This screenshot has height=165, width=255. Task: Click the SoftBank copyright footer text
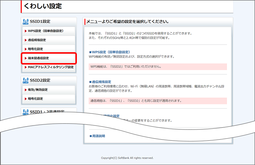[127, 158]
